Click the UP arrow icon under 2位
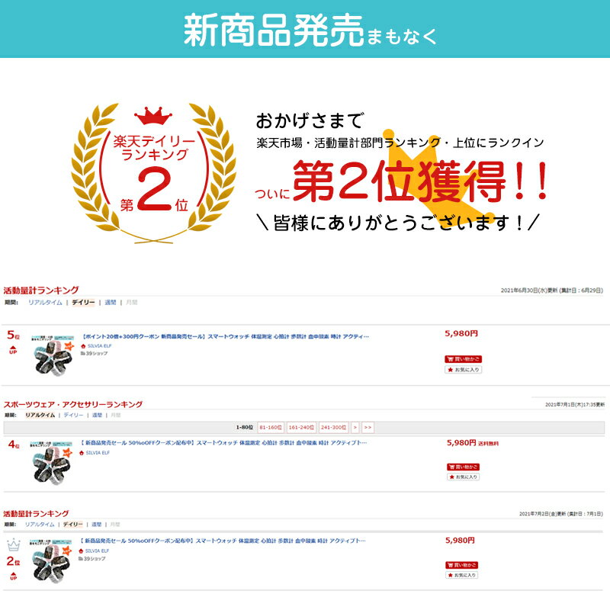 pos(13,576)
